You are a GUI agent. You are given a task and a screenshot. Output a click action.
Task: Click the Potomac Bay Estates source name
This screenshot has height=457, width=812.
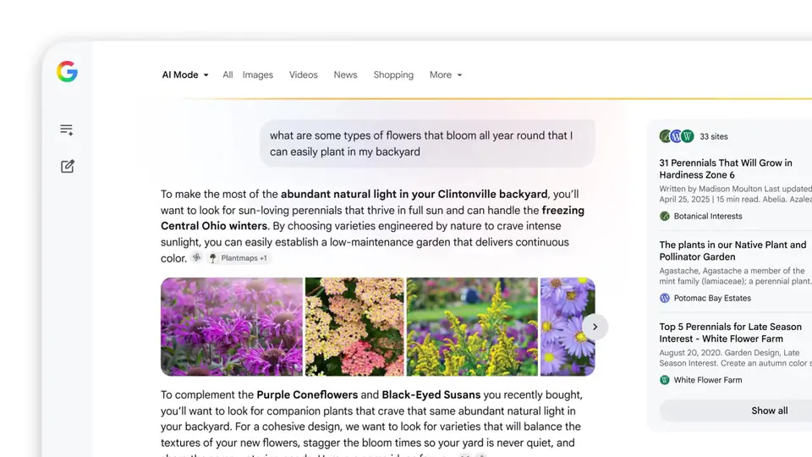pyautogui.click(x=712, y=298)
